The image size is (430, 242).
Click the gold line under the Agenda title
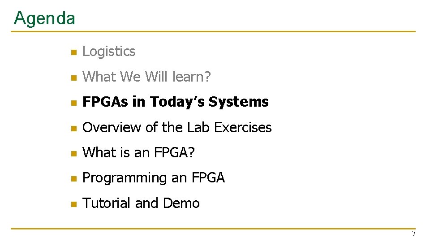213,31
